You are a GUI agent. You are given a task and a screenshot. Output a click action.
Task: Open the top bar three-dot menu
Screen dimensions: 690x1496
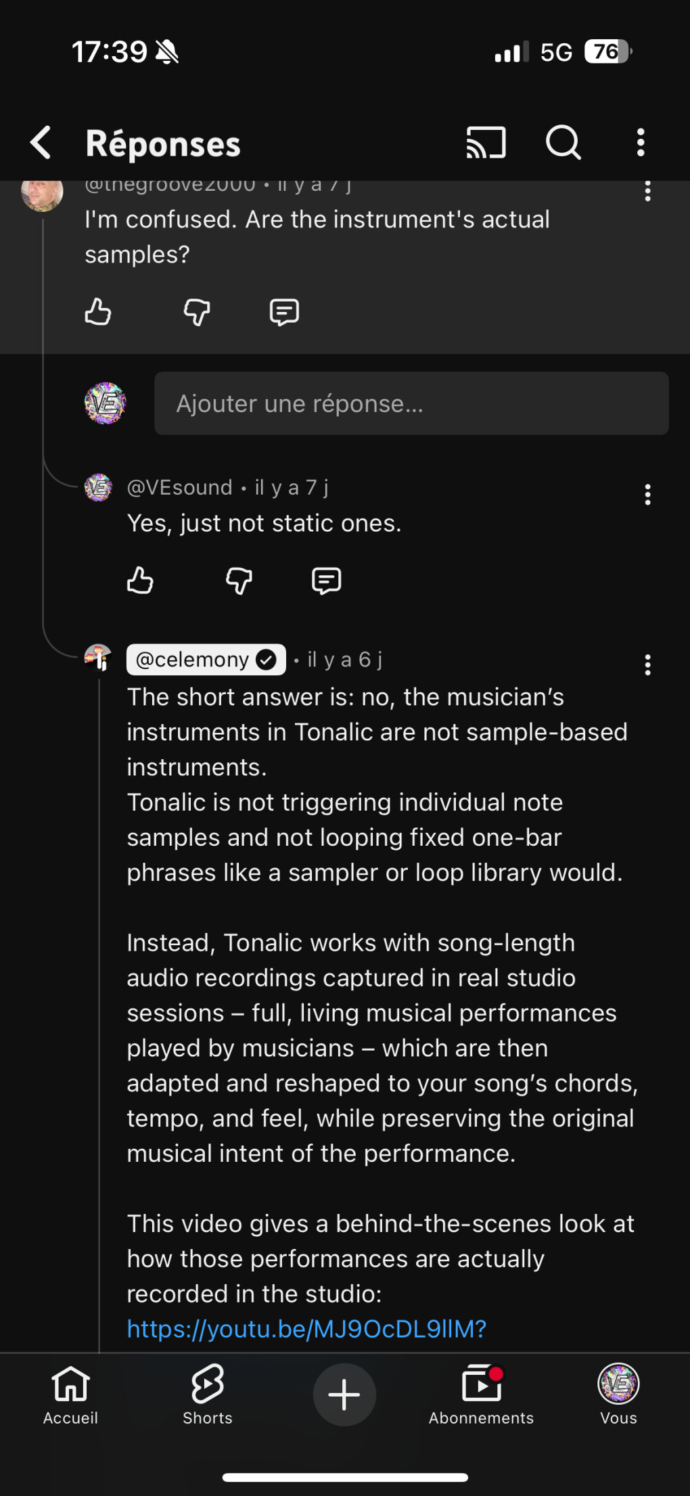(x=640, y=143)
